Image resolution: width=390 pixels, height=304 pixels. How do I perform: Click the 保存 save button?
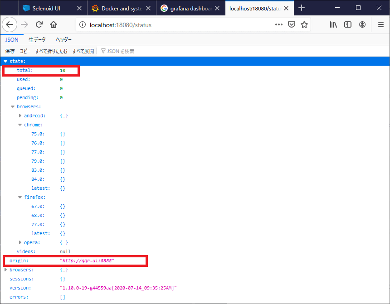pyautogui.click(x=10, y=51)
